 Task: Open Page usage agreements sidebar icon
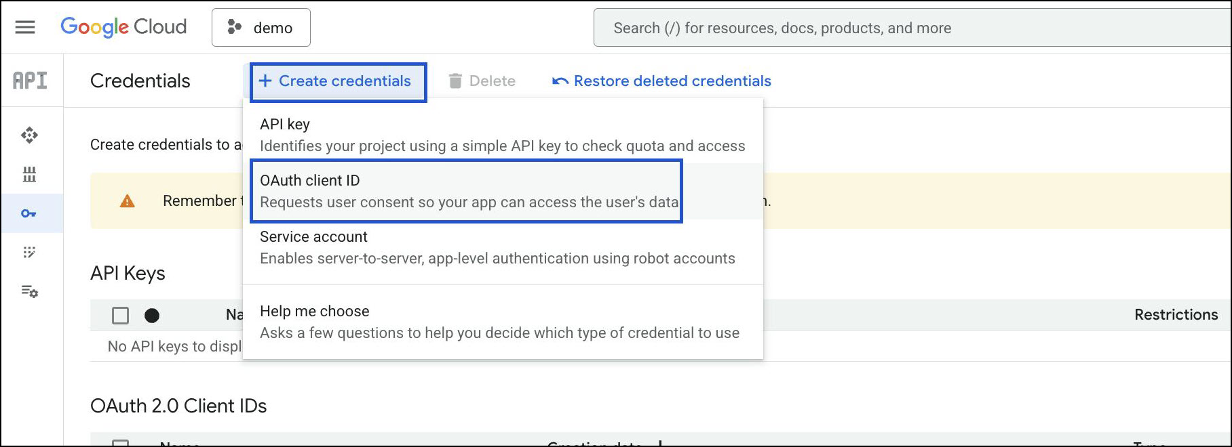tap(29, 291)
